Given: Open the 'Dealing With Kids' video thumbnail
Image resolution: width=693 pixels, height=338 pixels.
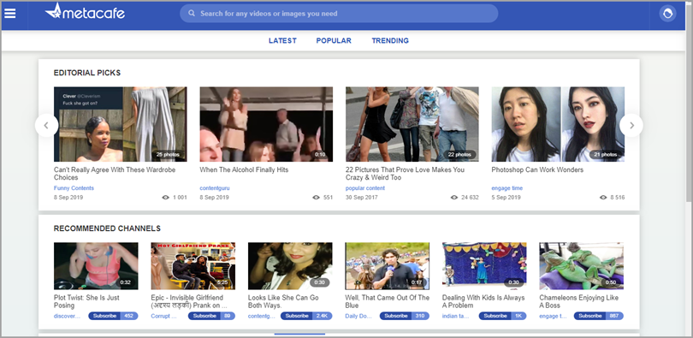Looking at the screenshot, I should [x=484, y=266].
